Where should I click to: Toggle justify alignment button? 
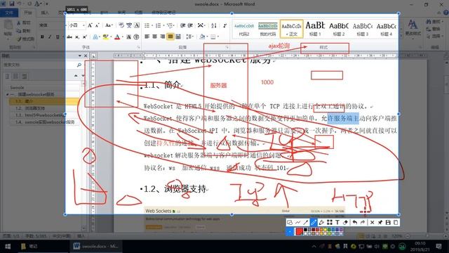170,37
